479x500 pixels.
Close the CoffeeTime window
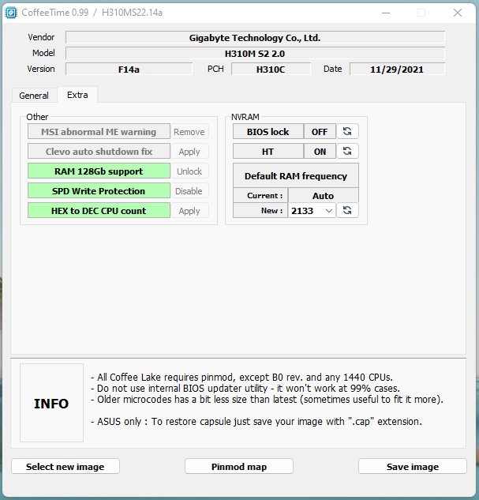(458, 13)
